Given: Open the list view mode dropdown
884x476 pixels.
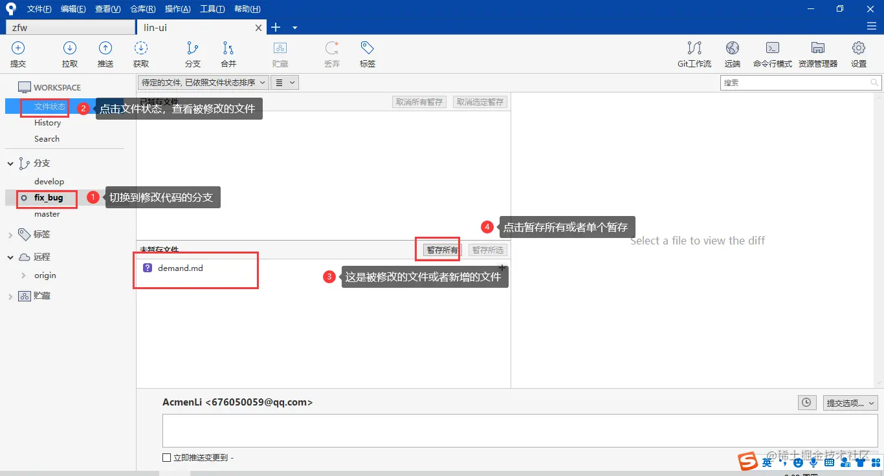Looking at the screenshot, I should (284, 83).
